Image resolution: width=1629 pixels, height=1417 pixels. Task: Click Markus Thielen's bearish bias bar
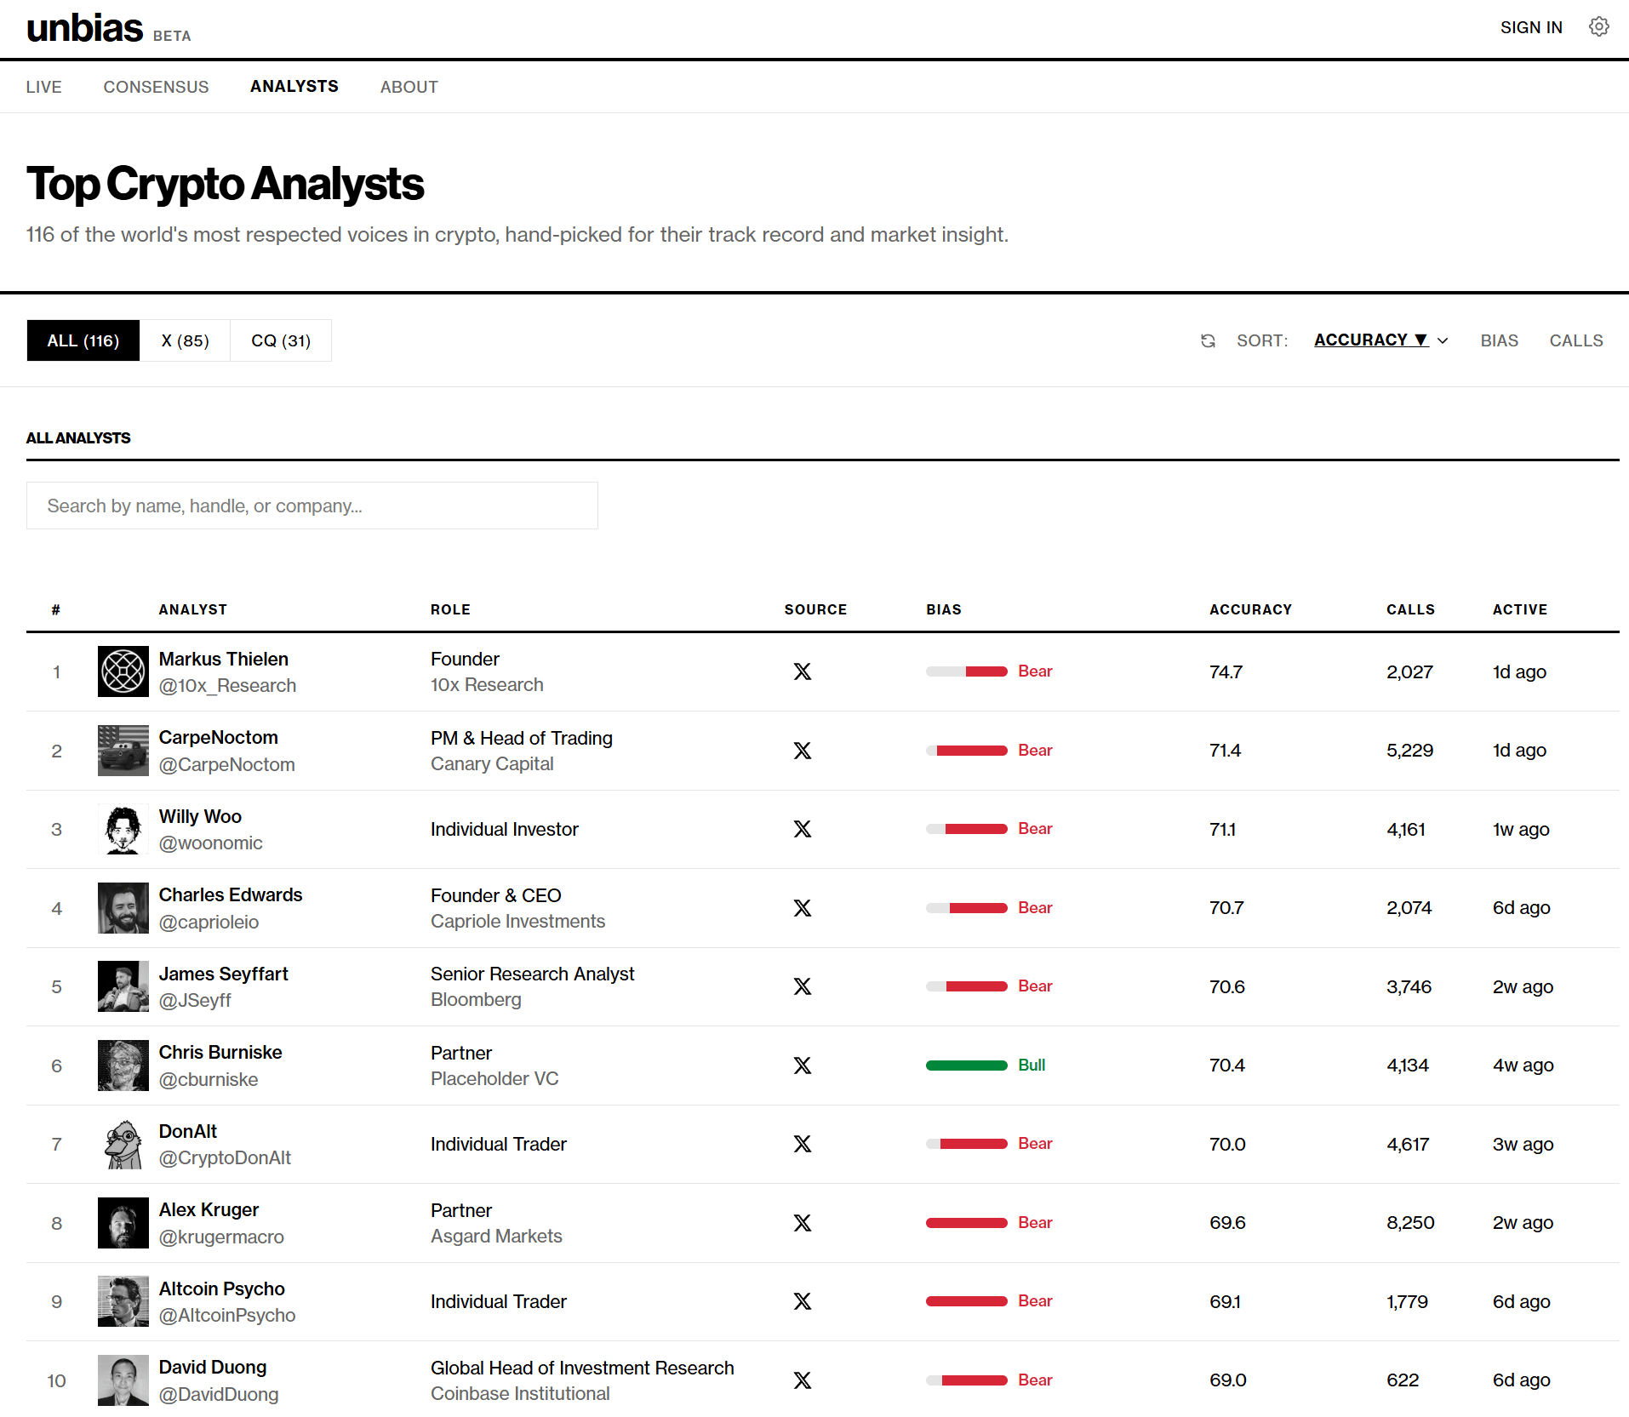tap(967, 671)
